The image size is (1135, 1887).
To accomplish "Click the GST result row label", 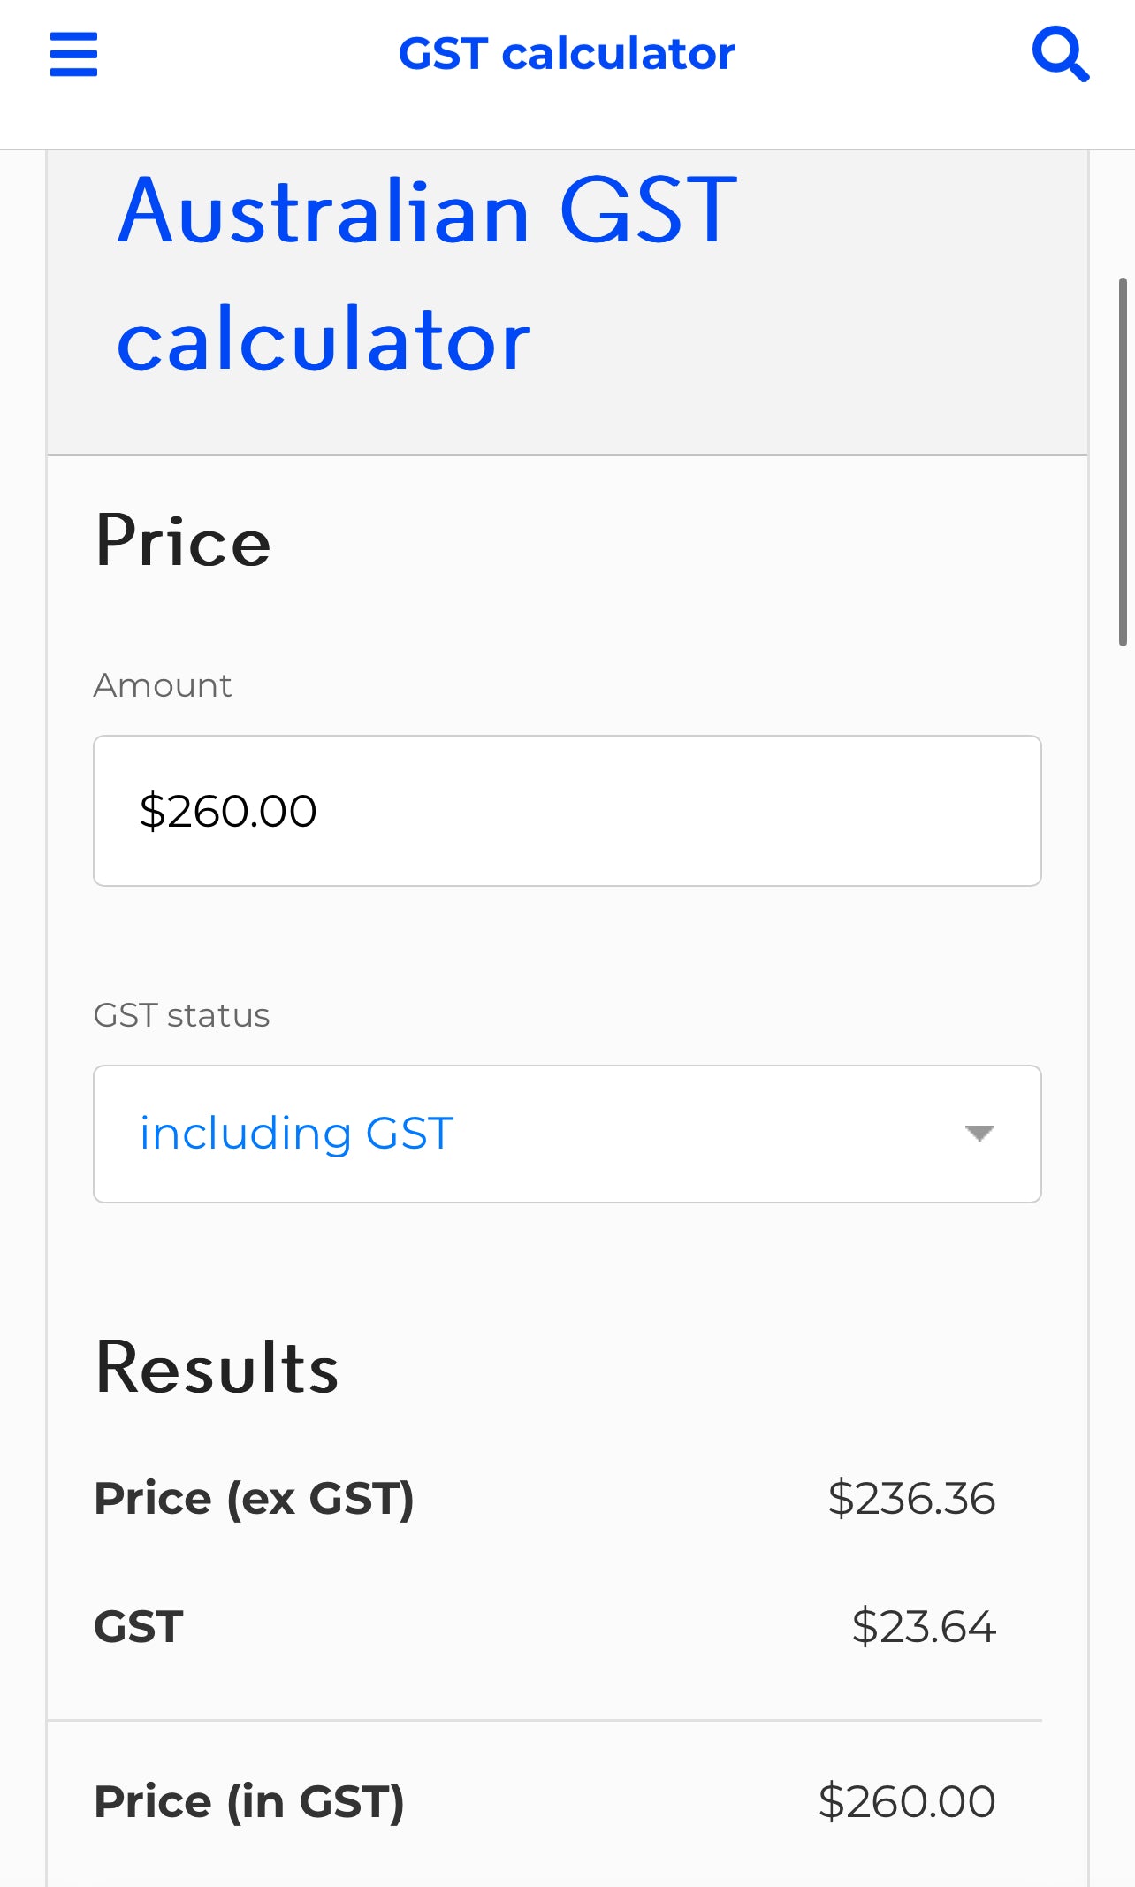I will click(139, 1627).
